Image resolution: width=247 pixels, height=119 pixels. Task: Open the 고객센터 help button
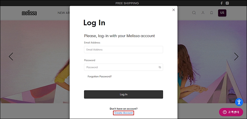[231, 112]
